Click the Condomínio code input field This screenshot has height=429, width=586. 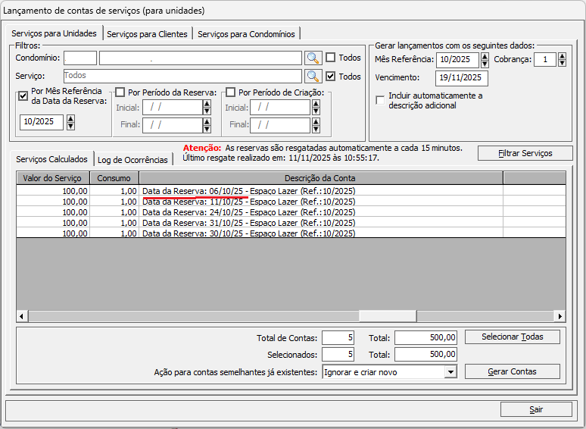(x=80, y=58)
